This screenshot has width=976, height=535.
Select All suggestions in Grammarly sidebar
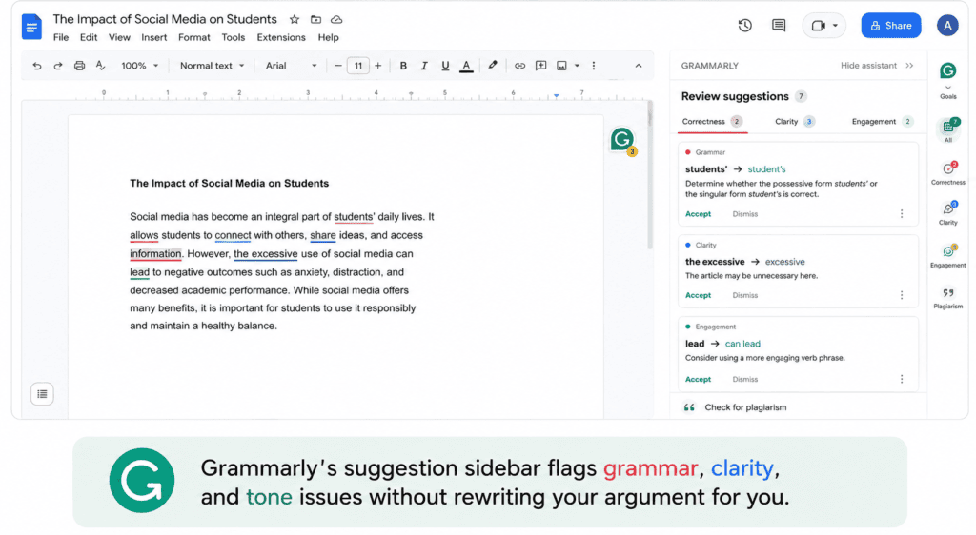pos(948,129)
